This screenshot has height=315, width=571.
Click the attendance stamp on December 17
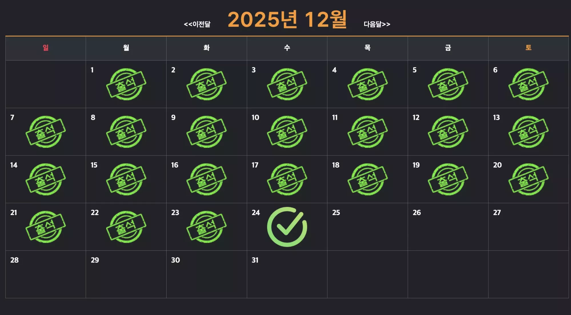tap(287, 179)
